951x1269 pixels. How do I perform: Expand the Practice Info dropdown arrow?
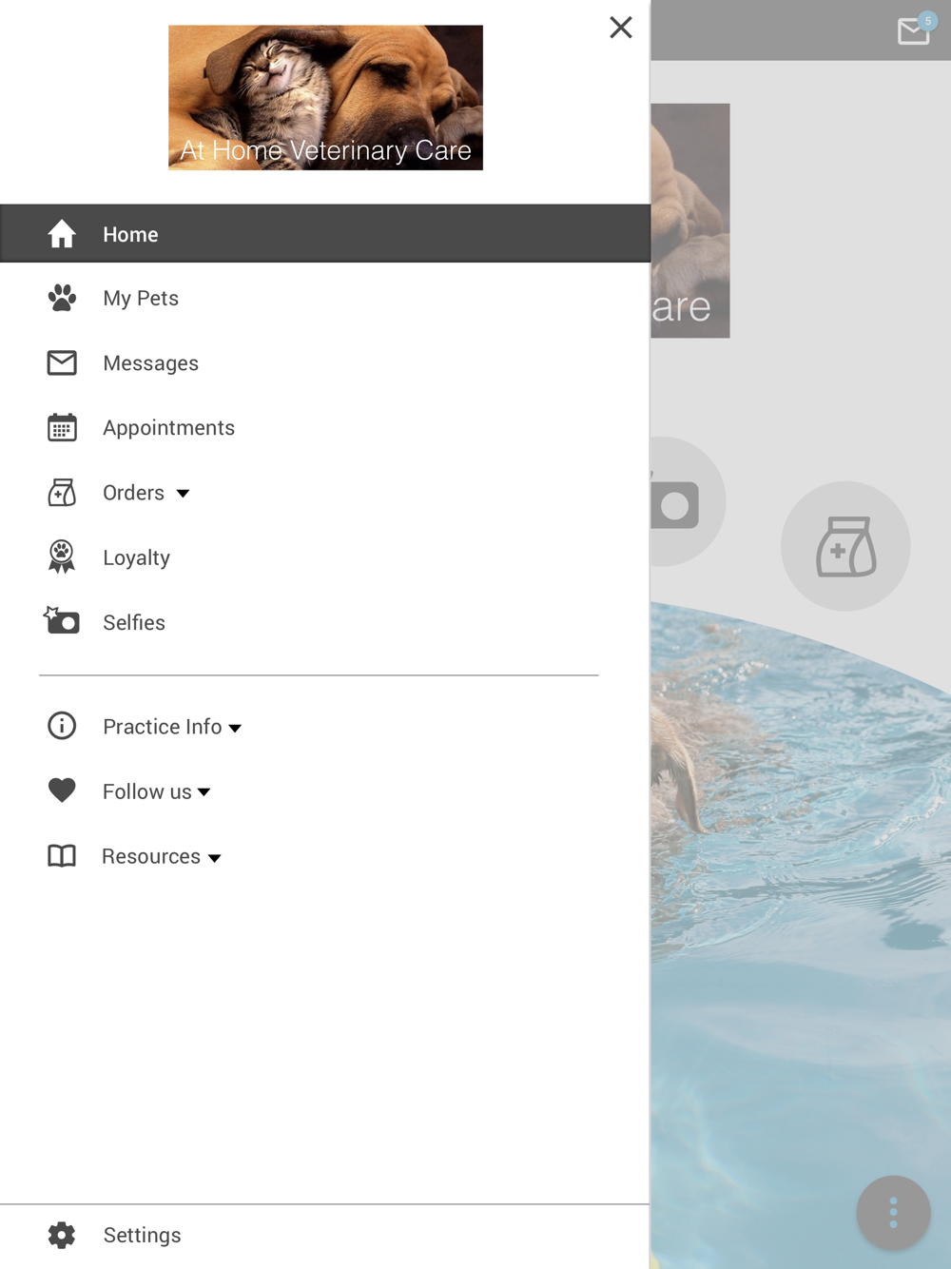coord(235,729)
